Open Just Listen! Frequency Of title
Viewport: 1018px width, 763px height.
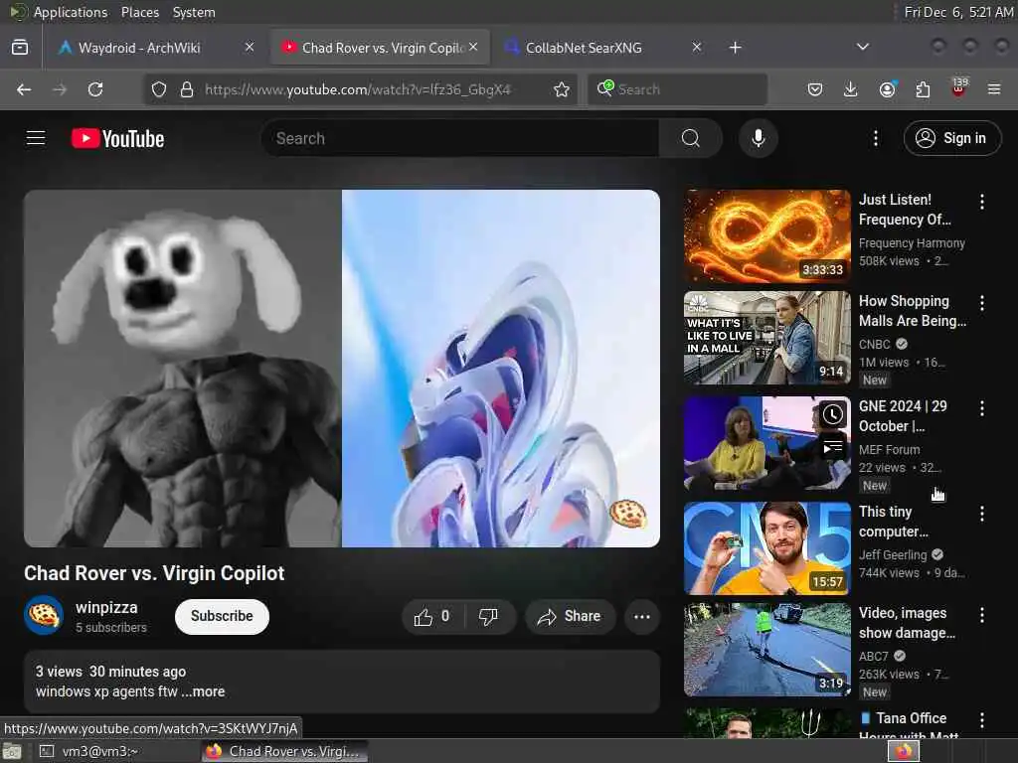(905, 210)
